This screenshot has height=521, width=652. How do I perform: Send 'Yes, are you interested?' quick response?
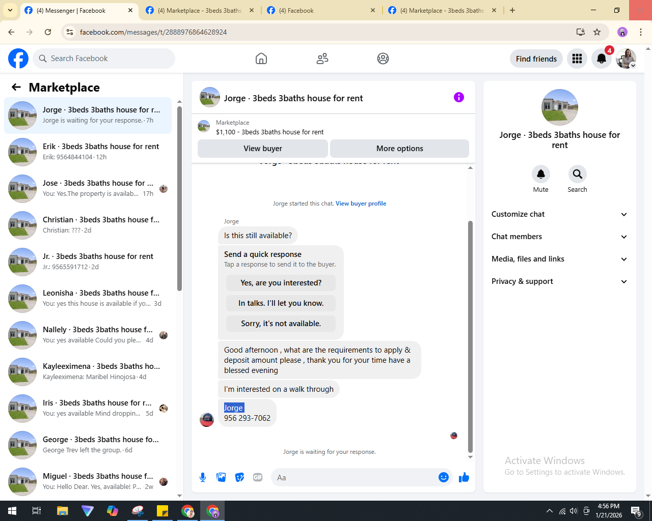point(281,283)
